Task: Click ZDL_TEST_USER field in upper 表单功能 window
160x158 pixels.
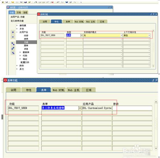Action: pyautogui.click(x=52, y=35)
